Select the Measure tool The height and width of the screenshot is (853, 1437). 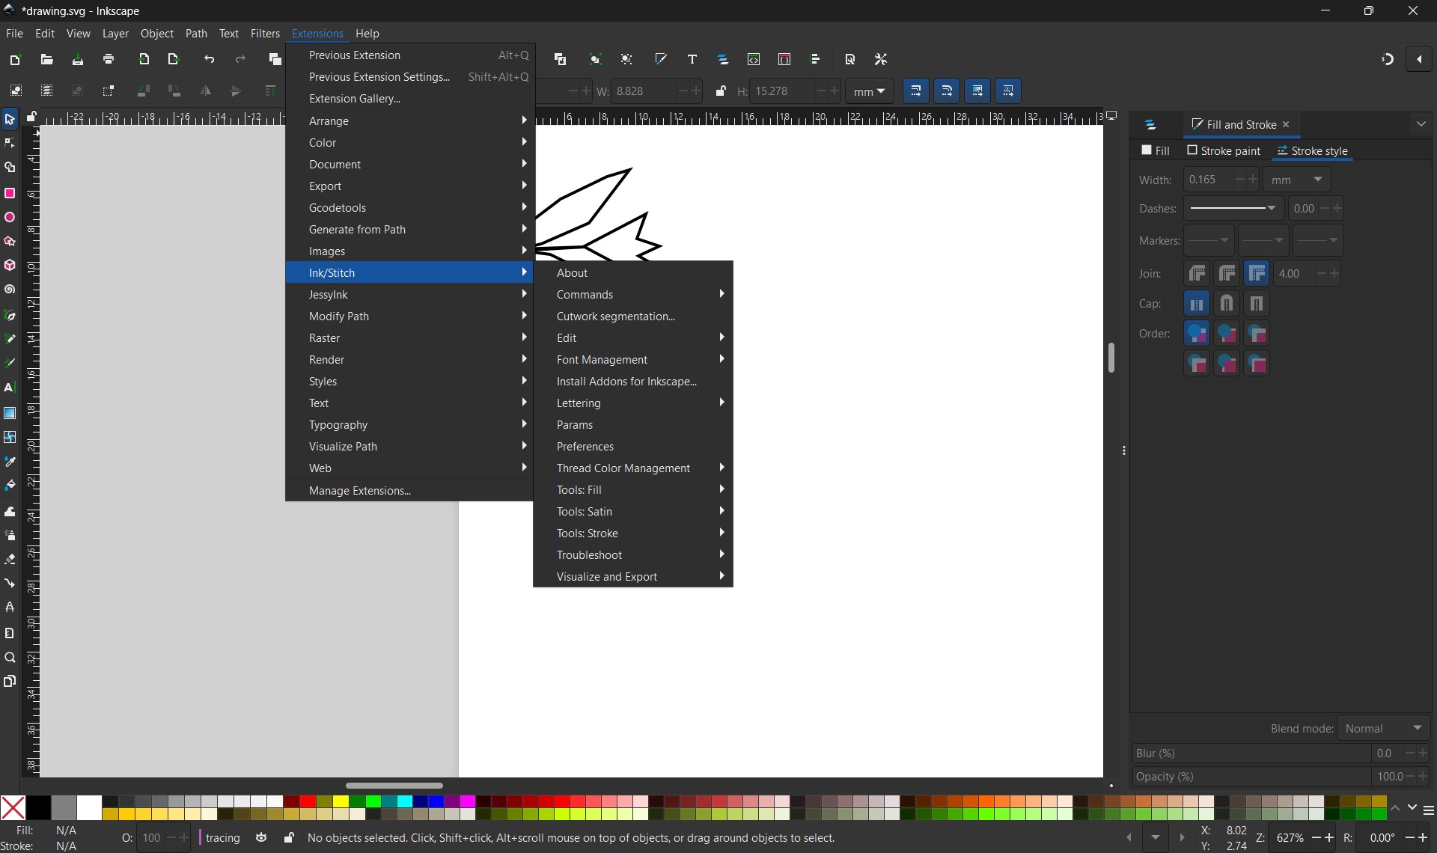click(10, 633)
